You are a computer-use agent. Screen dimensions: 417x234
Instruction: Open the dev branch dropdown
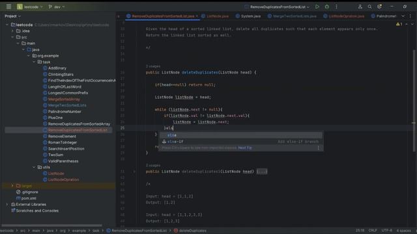point(57,7)
